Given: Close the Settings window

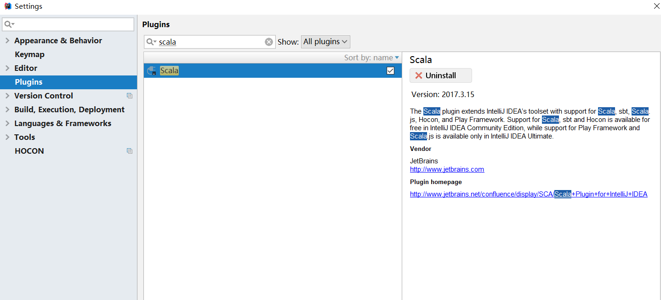Looking at the screenshot, I should point(656,6).
